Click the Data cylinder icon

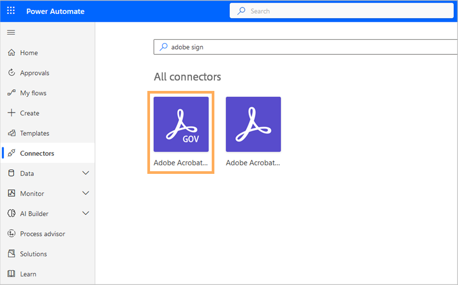pos(11,173)
